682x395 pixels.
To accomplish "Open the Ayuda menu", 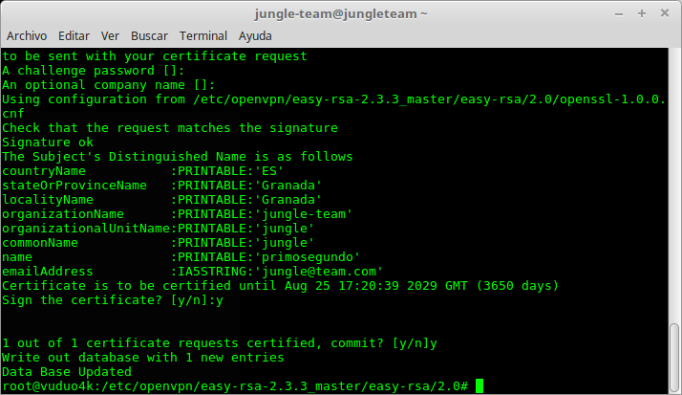I will click(255, 35).
